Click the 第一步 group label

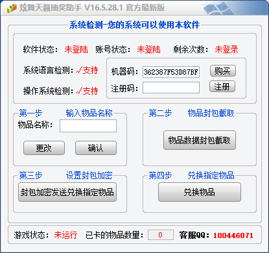tap(30, 113)
